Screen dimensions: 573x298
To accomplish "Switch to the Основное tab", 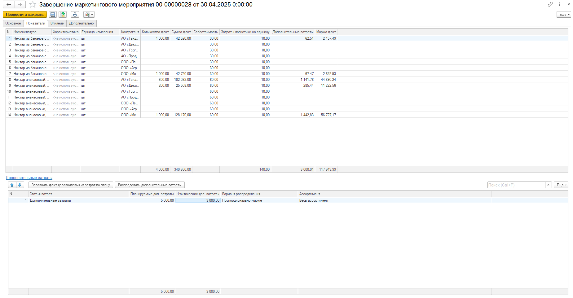I will pyautogui.click(x=13, y=23).
